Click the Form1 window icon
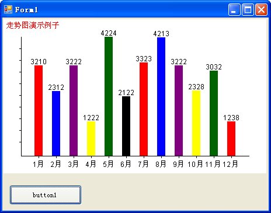This screenshot has width=271, height=213. click(x=8, y=9)
